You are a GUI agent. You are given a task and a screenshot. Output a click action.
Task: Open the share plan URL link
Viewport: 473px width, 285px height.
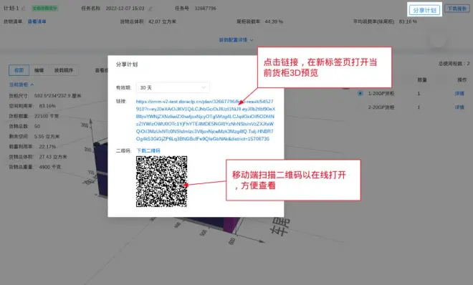click(x=205, y=120)
